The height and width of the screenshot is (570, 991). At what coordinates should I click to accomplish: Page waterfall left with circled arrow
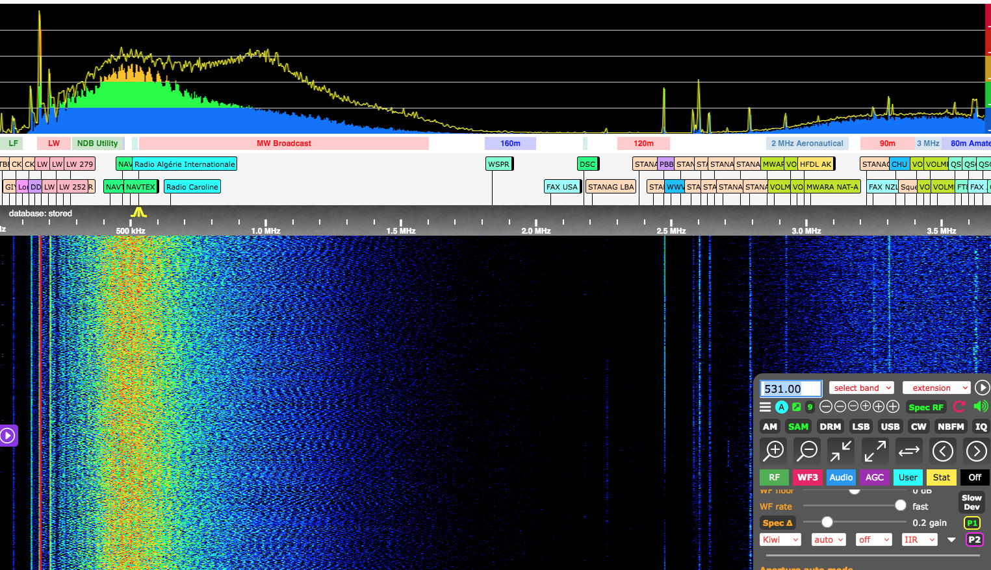click(942, 450)
